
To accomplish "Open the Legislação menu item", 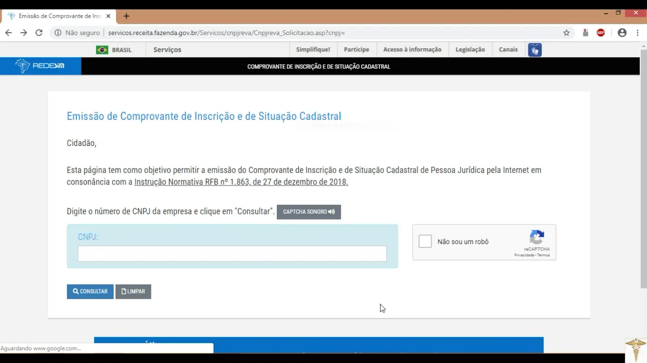I will point(470,49).
